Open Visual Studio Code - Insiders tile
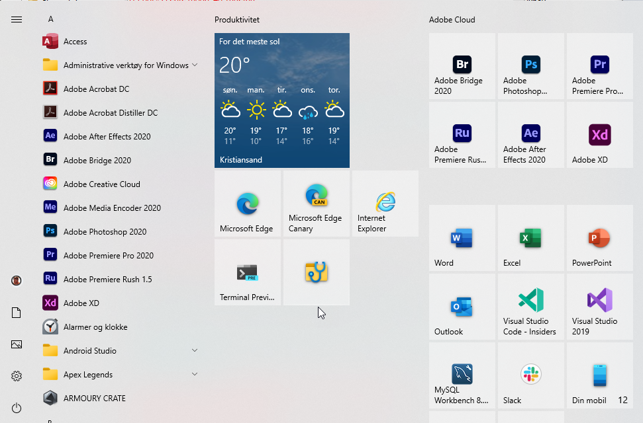Screen dimensions: 643x423 [x=531, y=307]
